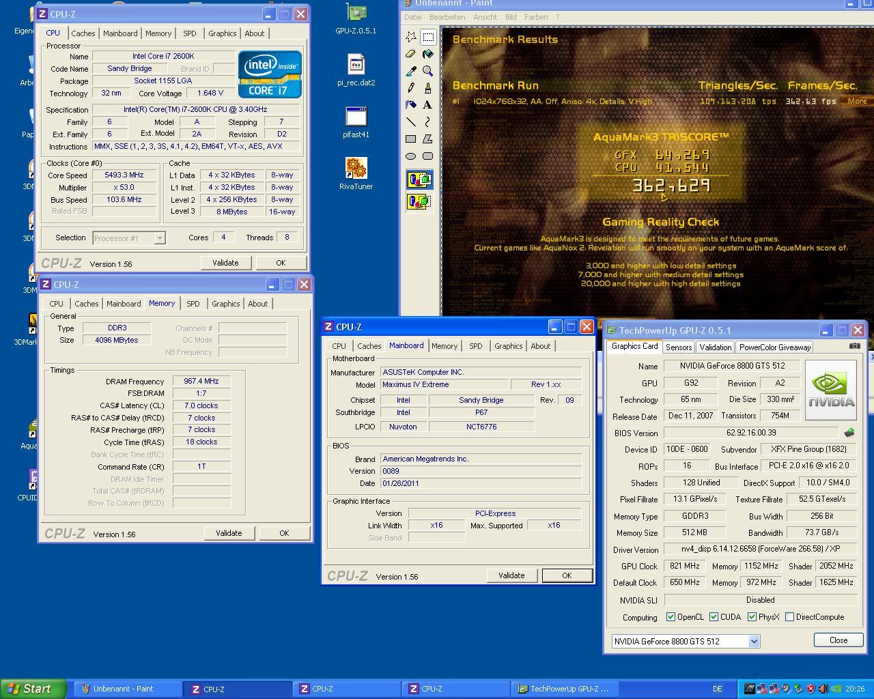Image resolution: width=874 pixels, height=699 pixels.
Task: Select the Airbrush spray tool
Action: (x=411, y=105)
